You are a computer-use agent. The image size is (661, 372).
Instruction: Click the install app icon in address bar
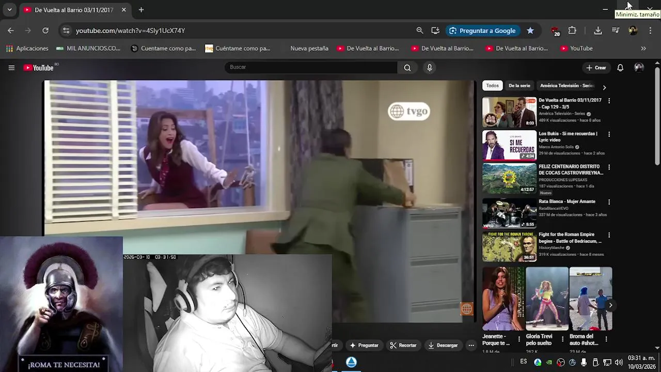click(x=435, y=30)
